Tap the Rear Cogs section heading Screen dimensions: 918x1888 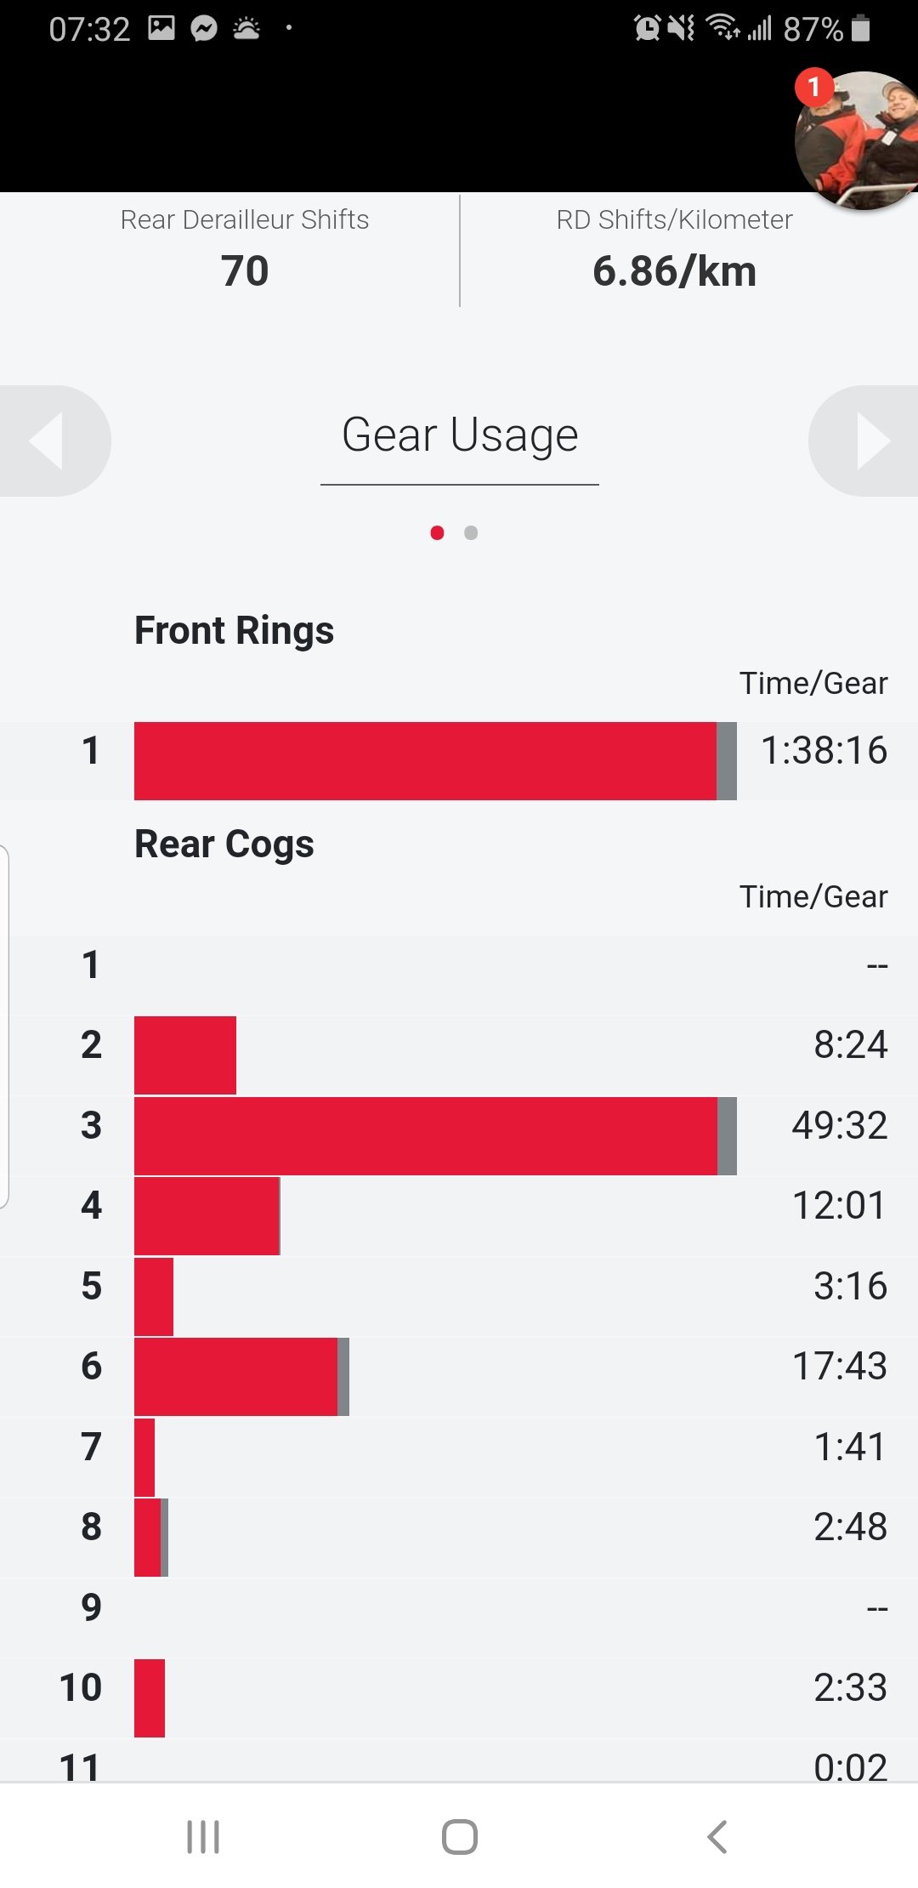pyautogui.click(x=224, y=844)
